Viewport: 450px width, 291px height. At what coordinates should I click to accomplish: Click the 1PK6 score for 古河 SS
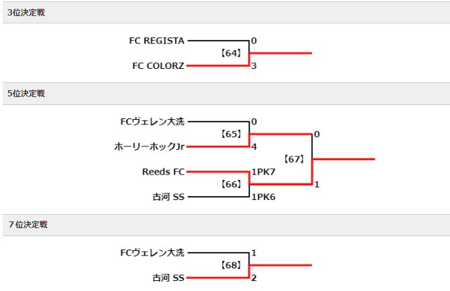point(264,197)
